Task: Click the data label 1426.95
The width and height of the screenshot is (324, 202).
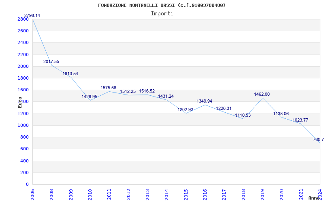Action: click(90, 97)
